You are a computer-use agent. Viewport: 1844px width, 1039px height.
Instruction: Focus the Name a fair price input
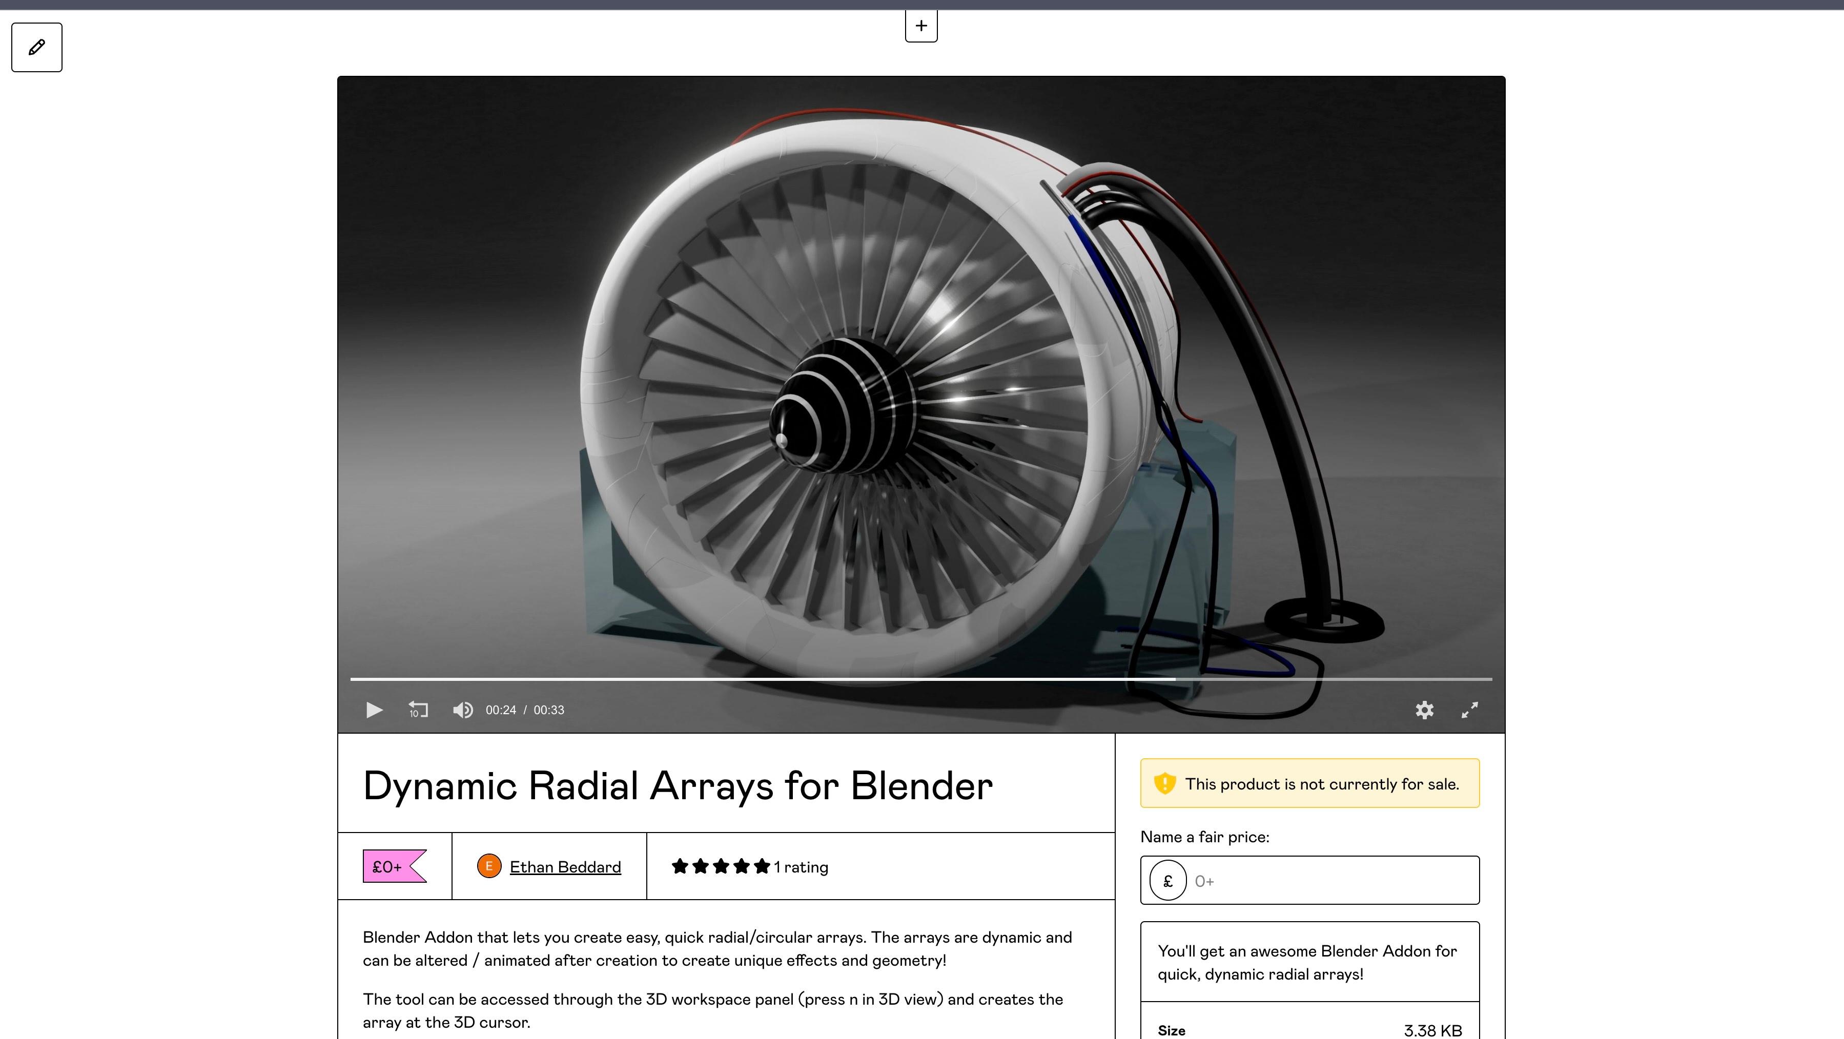(1310, 880)
